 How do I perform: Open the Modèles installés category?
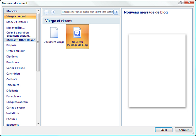tap(17, 22)
